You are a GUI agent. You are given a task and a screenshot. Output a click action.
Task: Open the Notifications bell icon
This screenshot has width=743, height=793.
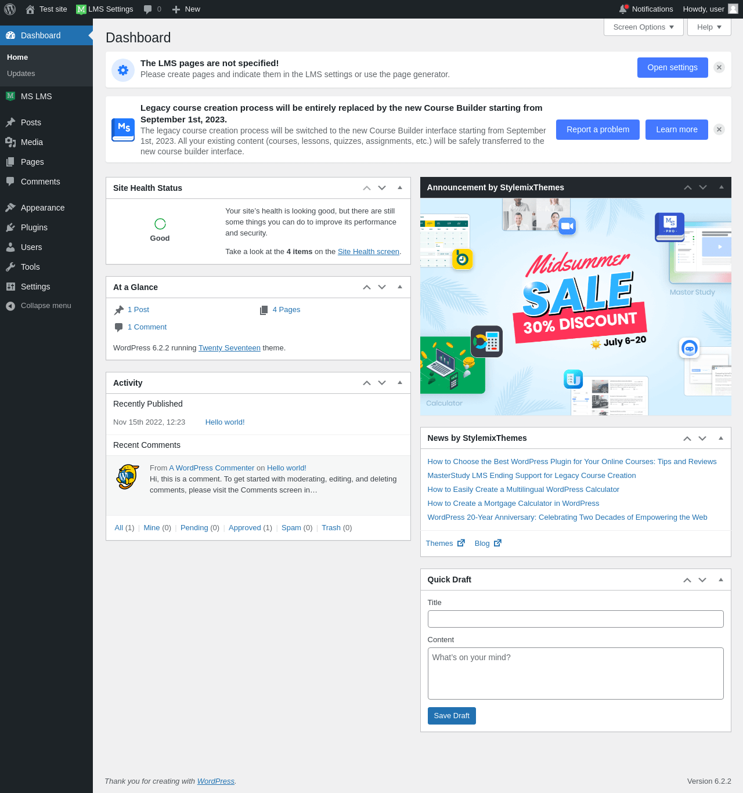(x=623, y=9)
